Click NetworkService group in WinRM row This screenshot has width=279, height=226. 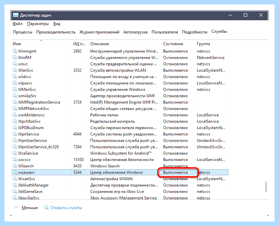tap(211, 57)
